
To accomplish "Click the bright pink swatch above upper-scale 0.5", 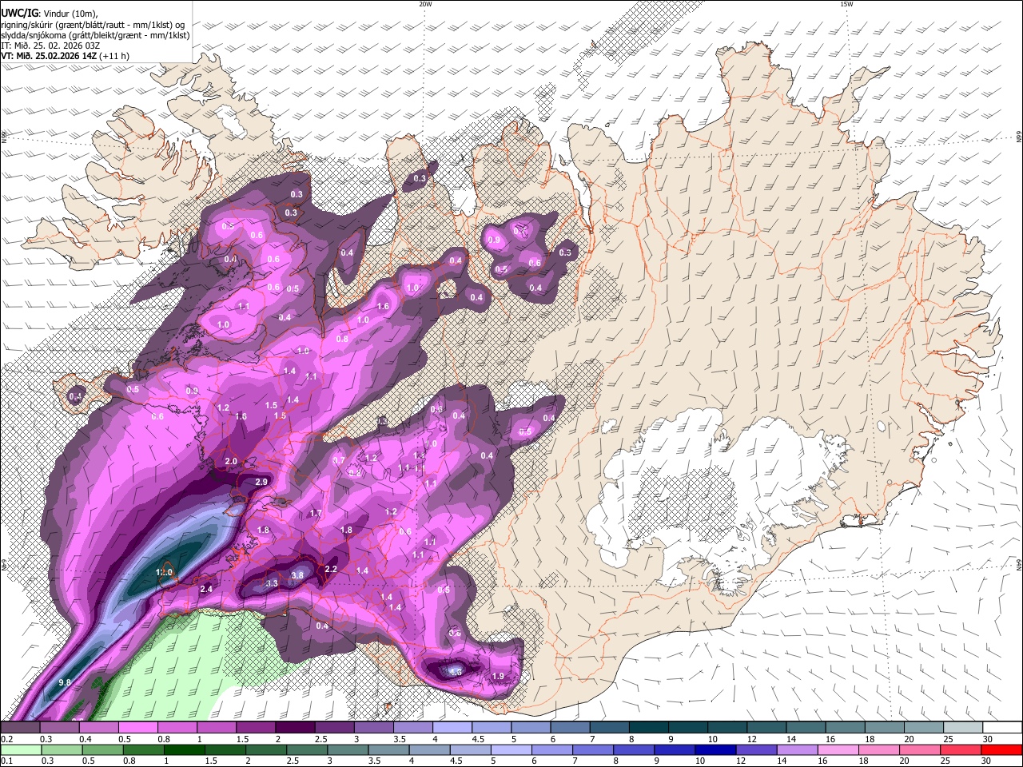I will coord(138,727).
